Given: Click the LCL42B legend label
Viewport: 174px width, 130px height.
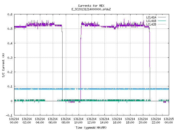Looking at the screenshot, I should pyautogui.click(x=151, y=24).
